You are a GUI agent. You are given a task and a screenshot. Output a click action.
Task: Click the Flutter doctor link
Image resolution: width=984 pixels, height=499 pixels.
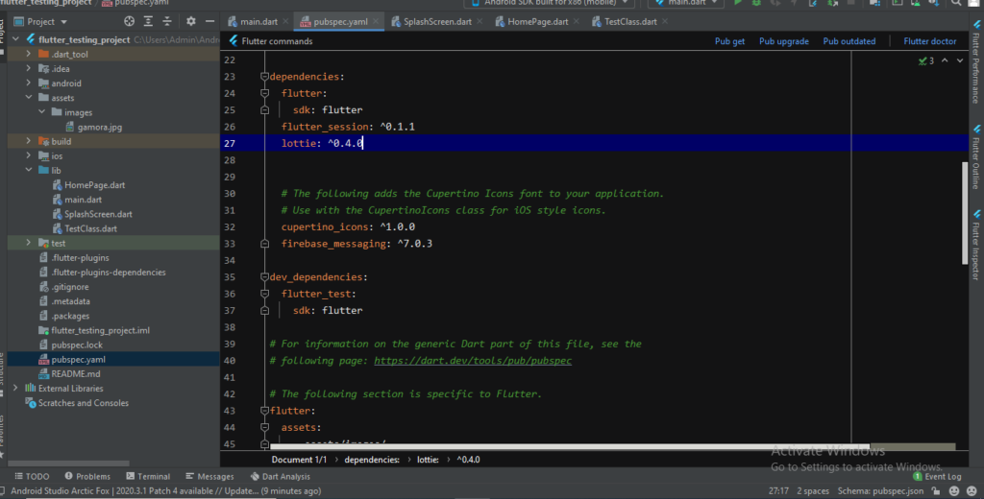930,41
